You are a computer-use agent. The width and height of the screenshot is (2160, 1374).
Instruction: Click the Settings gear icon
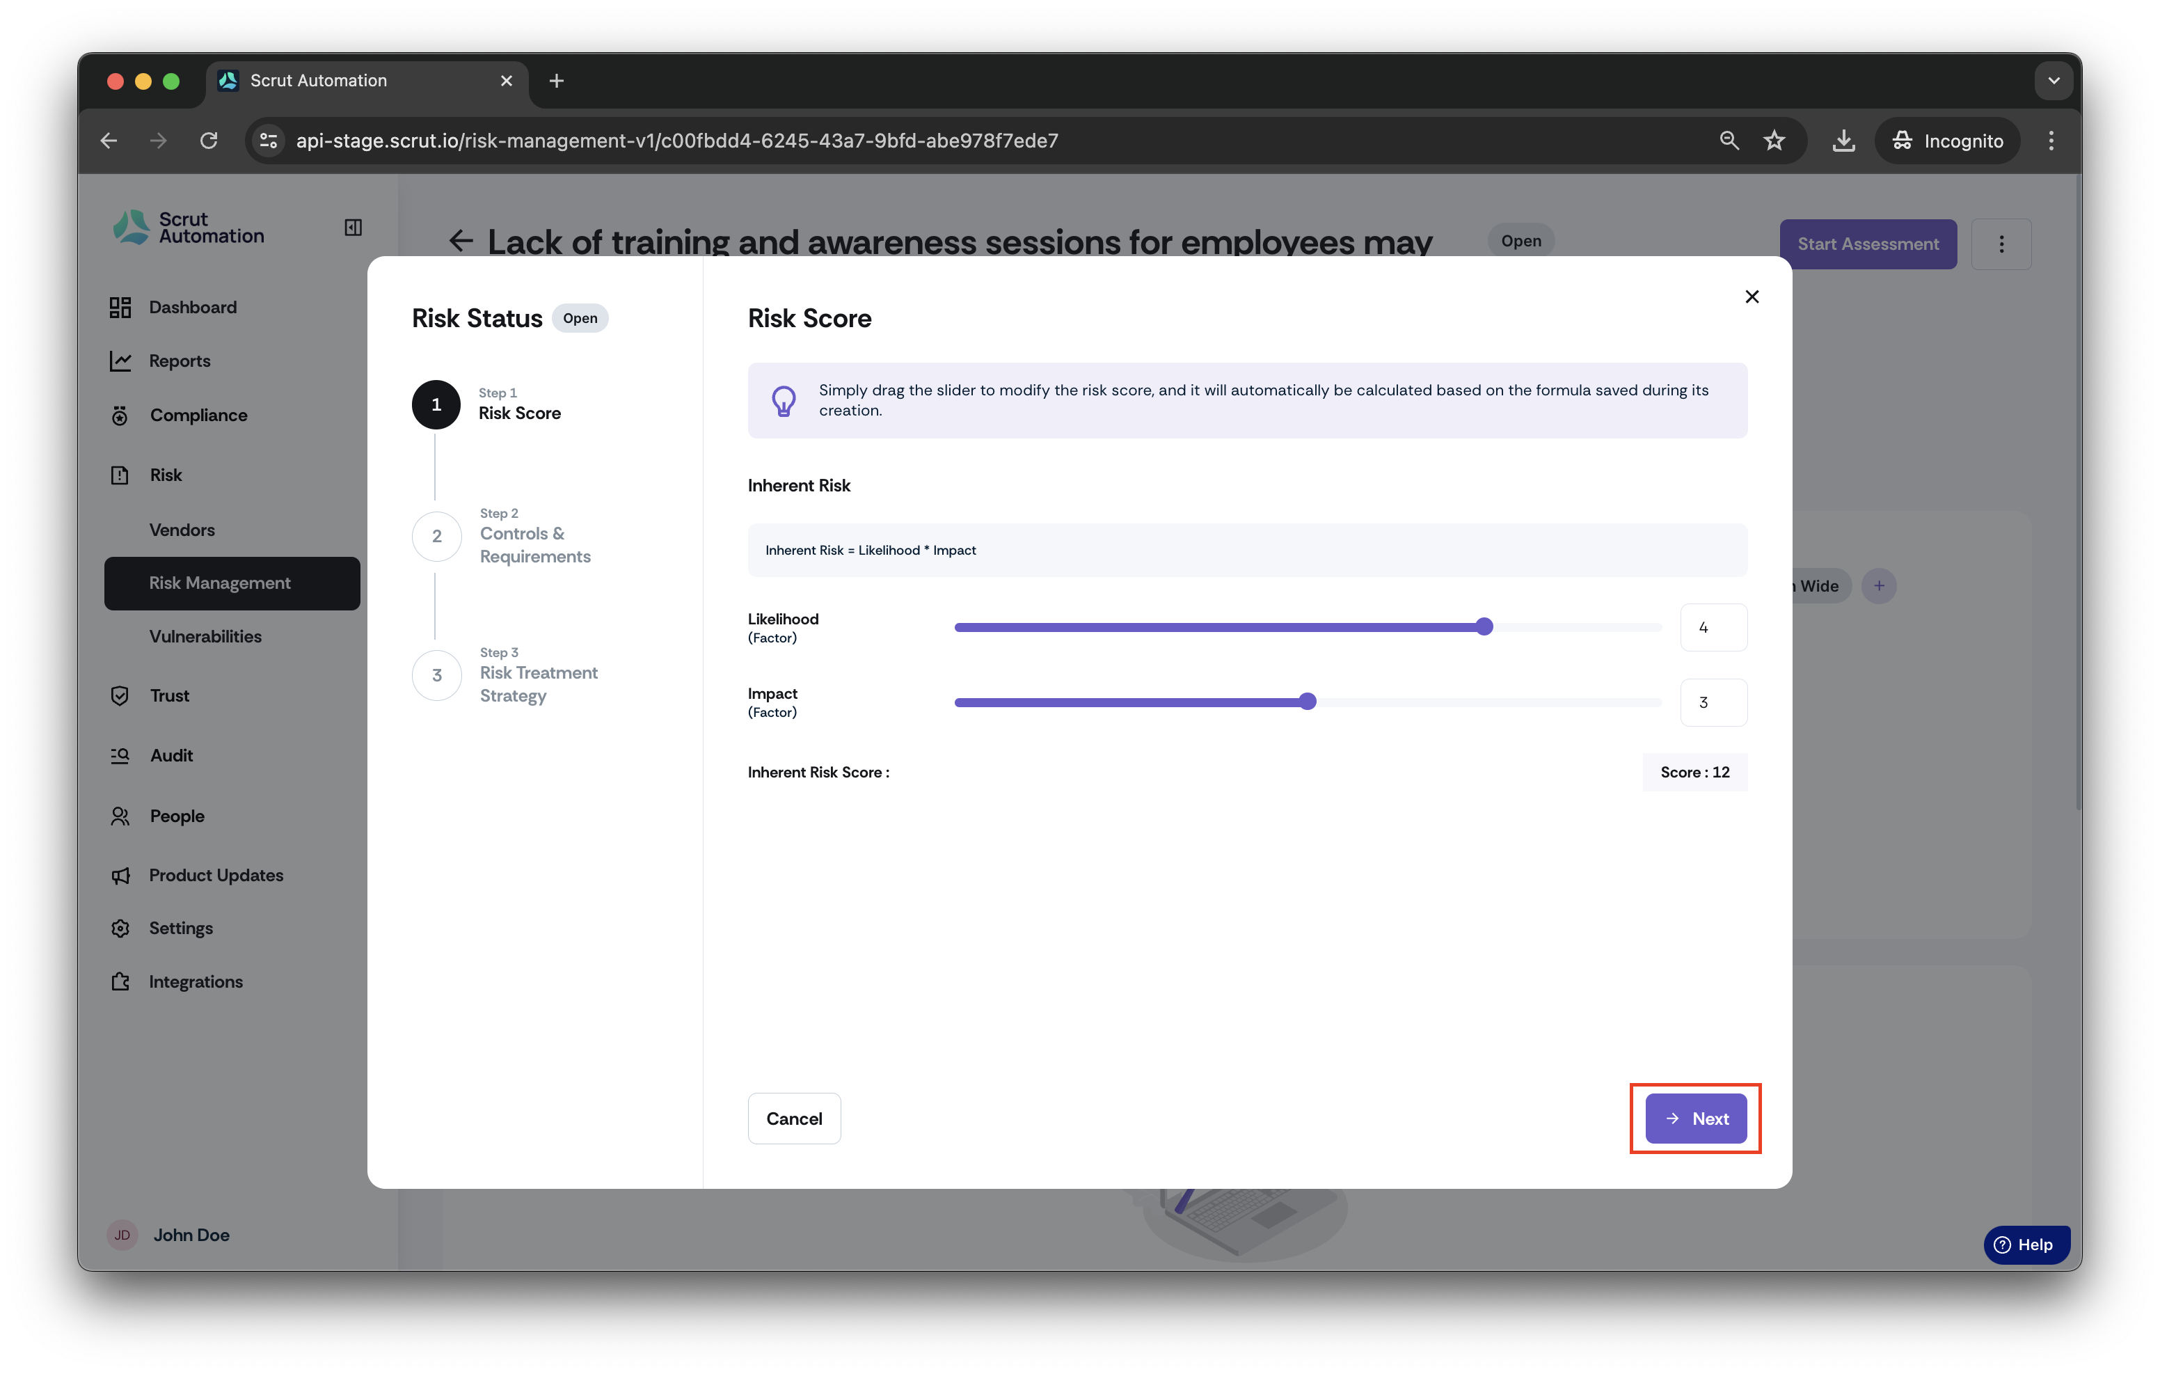120,928
